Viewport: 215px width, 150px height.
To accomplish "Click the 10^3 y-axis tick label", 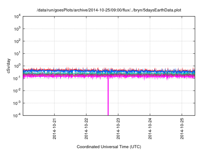I will click(x=17, y=29).
